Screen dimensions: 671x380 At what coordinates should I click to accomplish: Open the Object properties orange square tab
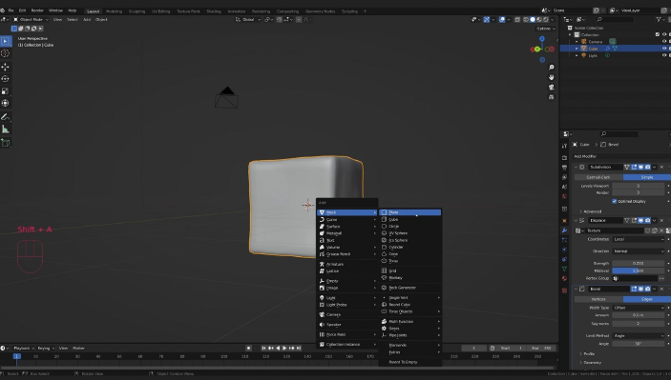(x=564, y=220)
